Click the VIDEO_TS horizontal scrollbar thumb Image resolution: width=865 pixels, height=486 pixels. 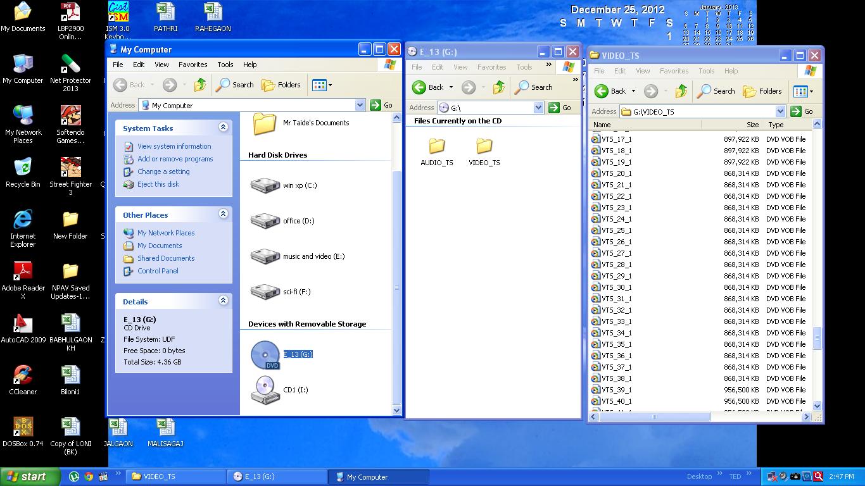point(655,417)
